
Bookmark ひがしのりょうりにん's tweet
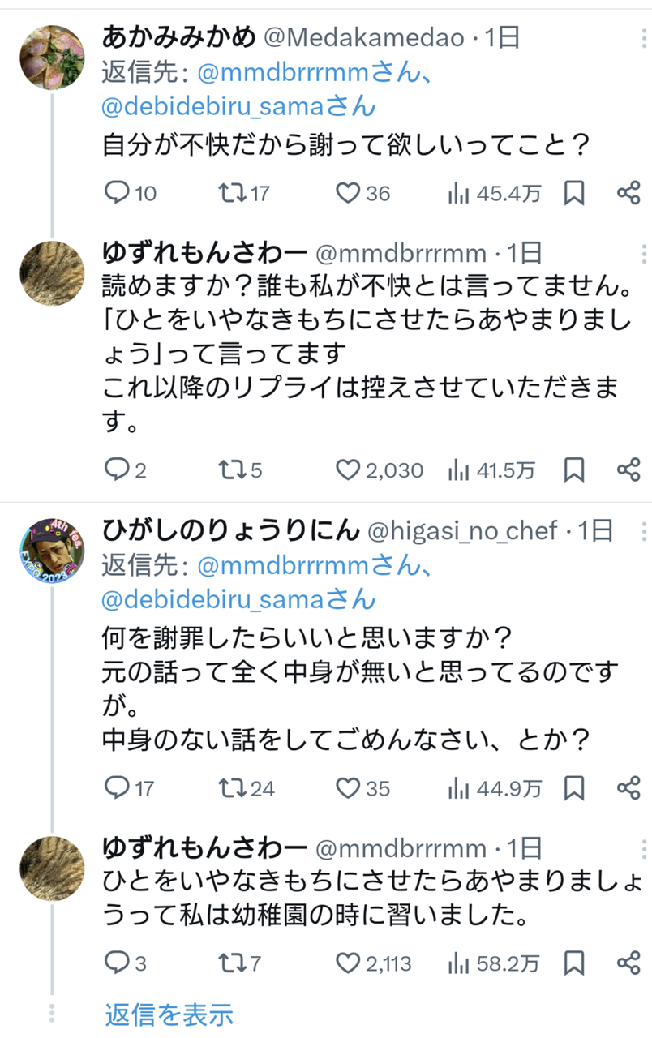point(574,787)
